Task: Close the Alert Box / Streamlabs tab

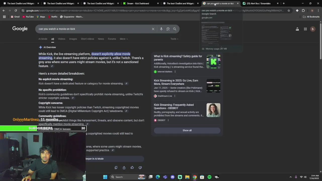Action: point(278,4)
